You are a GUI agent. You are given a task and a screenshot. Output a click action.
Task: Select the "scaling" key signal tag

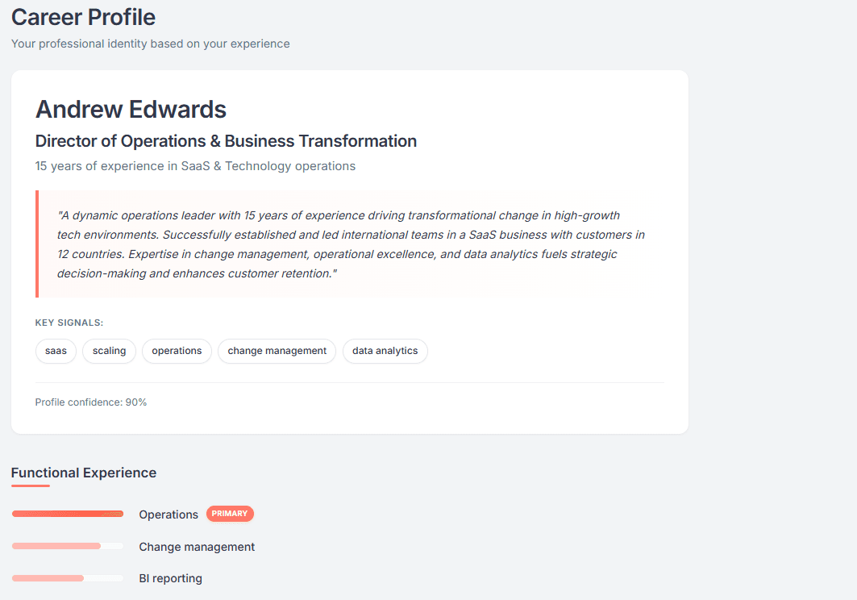click(109, 351)
